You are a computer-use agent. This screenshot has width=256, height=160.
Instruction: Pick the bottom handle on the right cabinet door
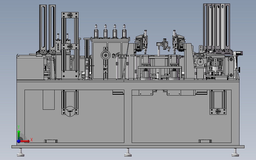tap(205, 141)
